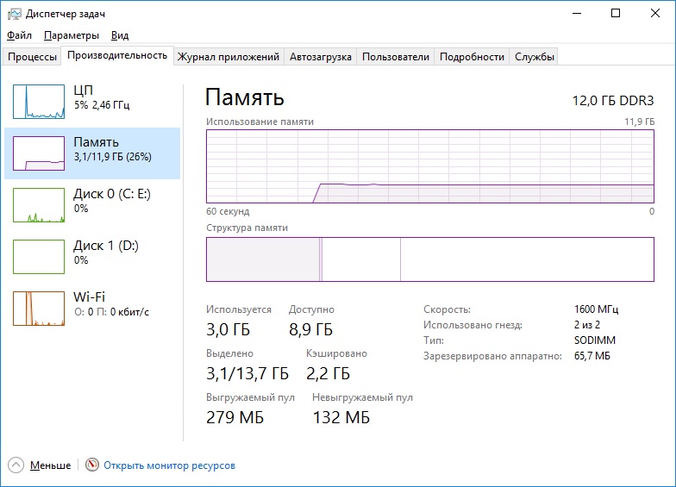Click the memory structure (Структура памяти) bar
676x487 pixels.
[429, 259]
